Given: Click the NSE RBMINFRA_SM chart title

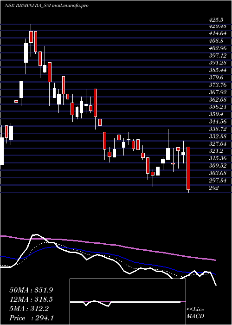Looking at the screenshot, I should click(46, 6).
